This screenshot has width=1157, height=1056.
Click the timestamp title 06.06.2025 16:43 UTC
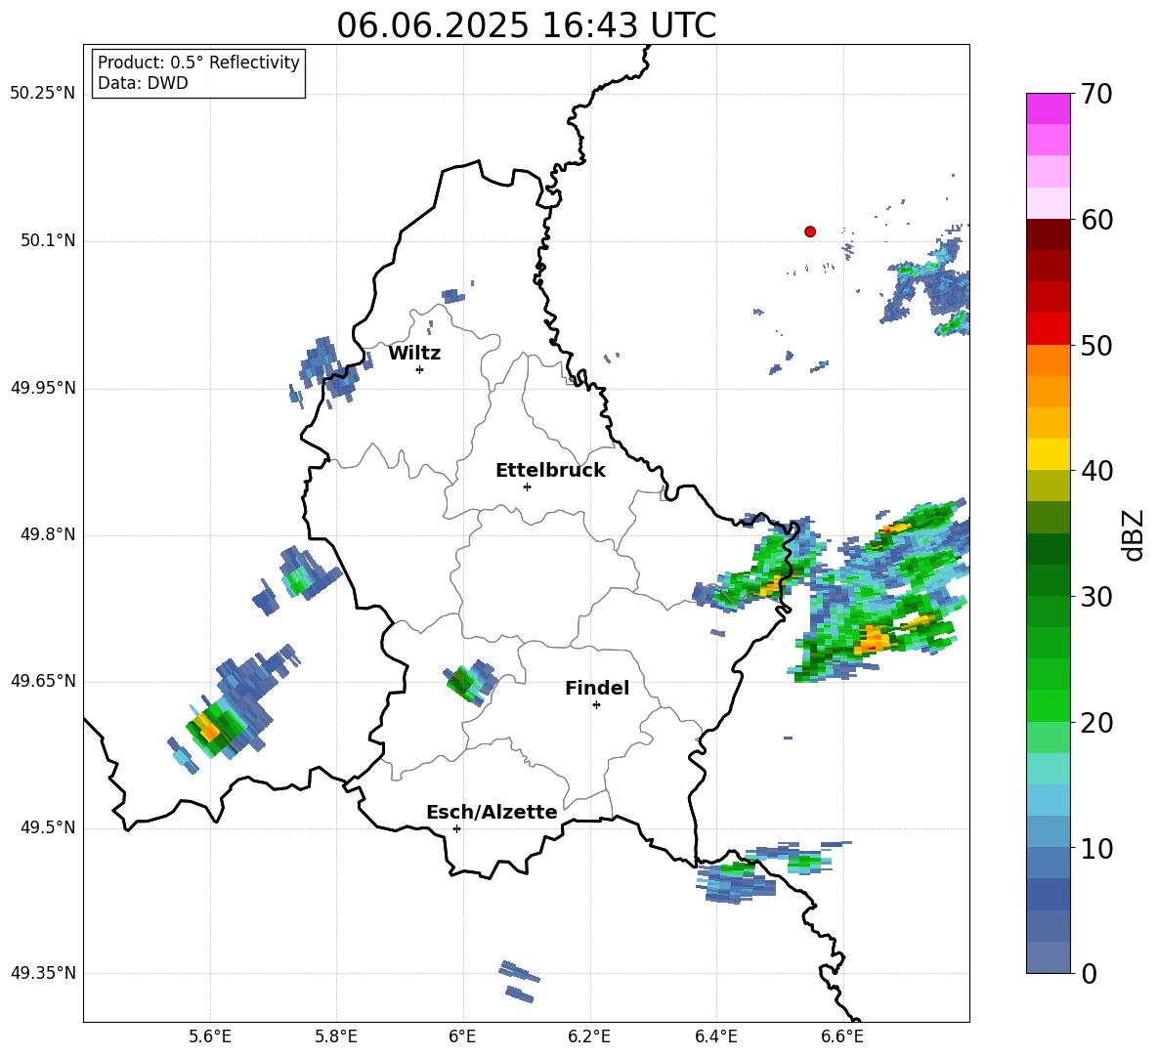pyautogui.click(x=527, y=25)
